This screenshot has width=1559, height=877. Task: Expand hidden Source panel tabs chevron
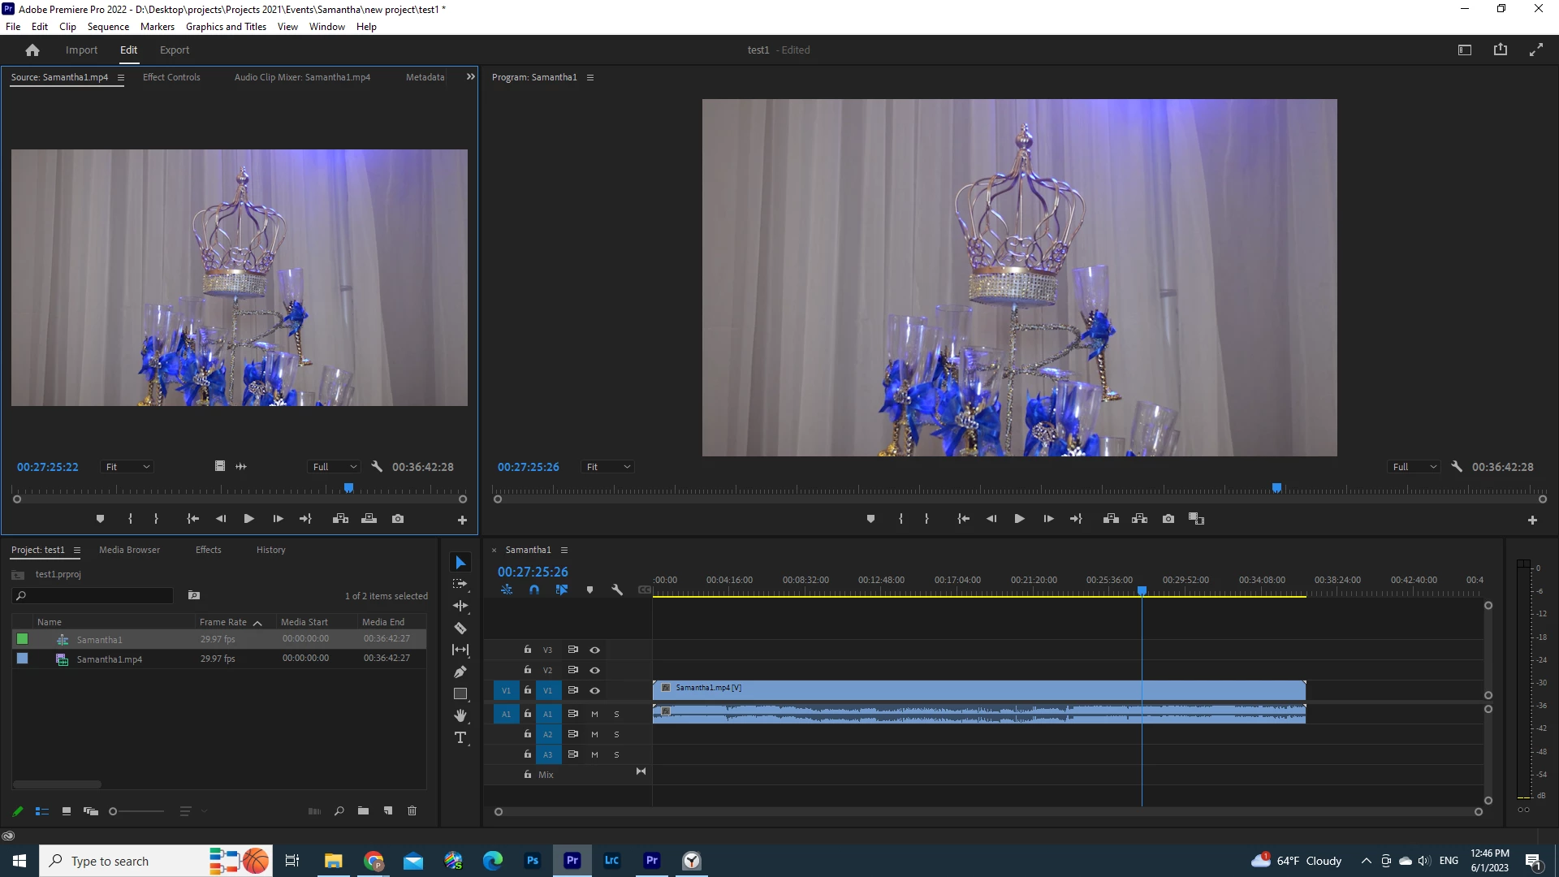(470, 77)
